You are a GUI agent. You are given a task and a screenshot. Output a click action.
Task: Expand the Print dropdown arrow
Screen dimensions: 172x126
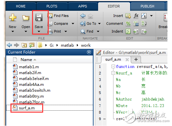coord(66,32)
